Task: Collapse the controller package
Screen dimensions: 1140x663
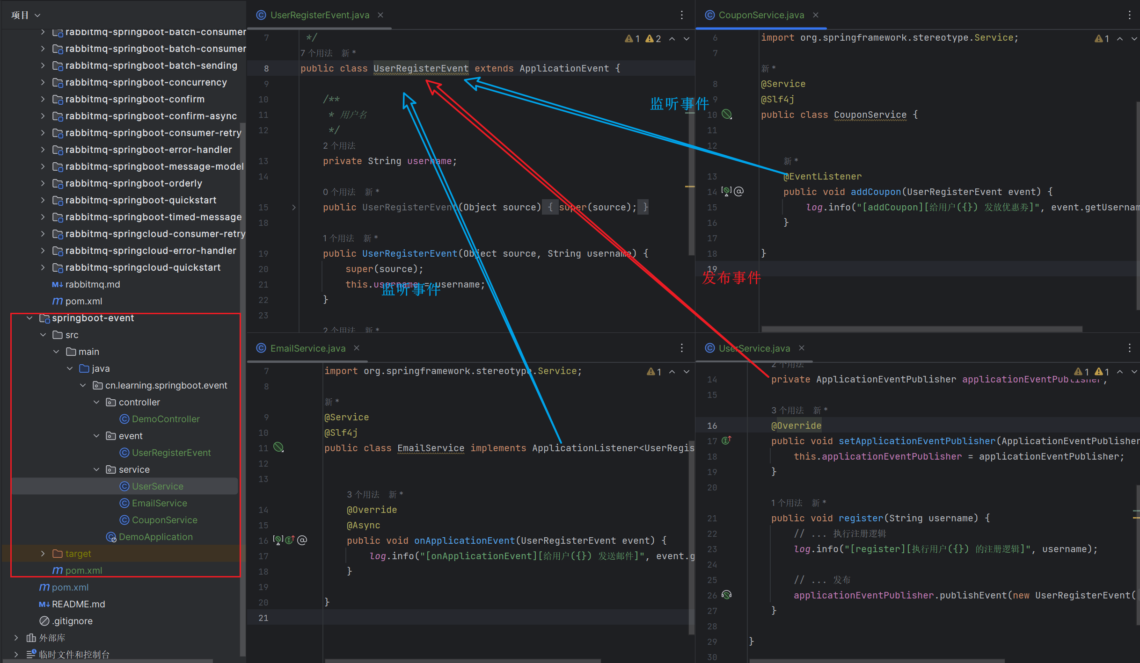Action: (x=96, y=402)
